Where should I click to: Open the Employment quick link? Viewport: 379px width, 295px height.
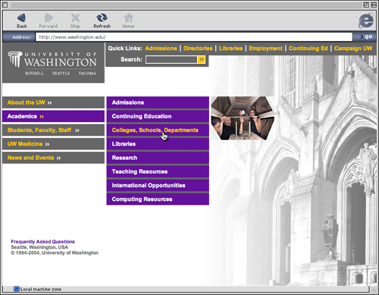point(266,49)
